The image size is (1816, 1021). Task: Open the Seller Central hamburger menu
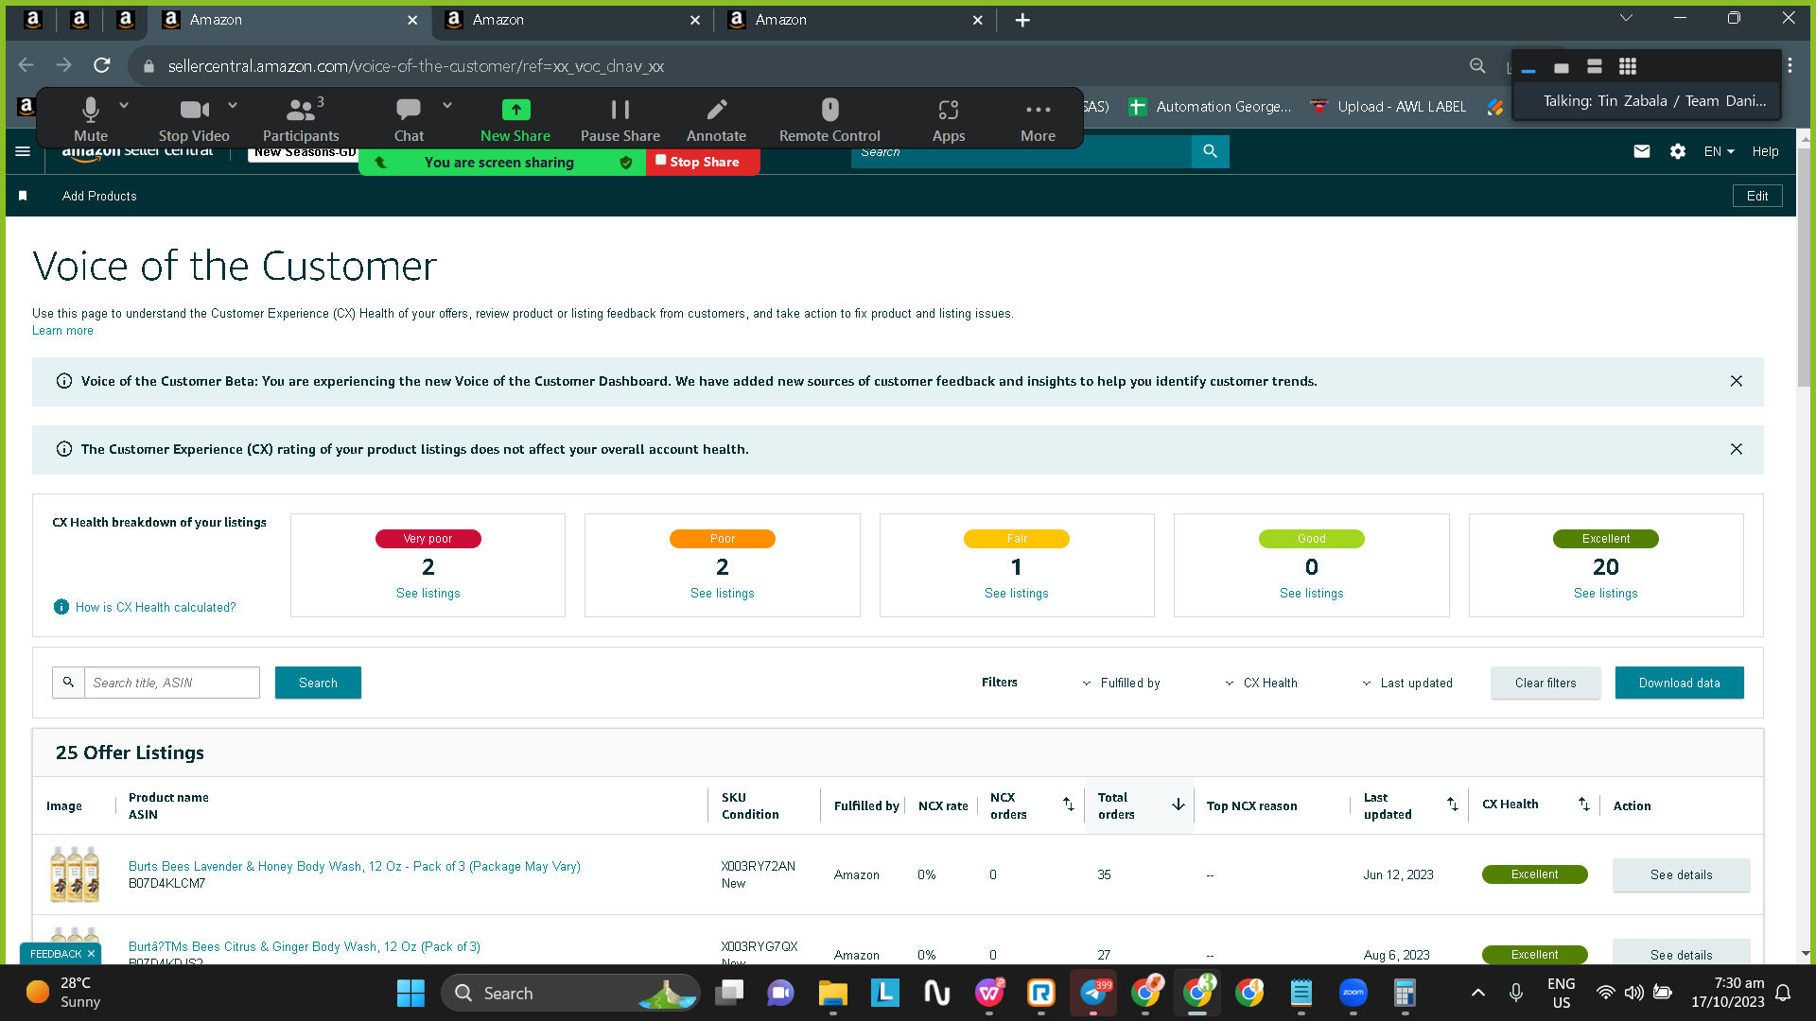click(23, 151)
